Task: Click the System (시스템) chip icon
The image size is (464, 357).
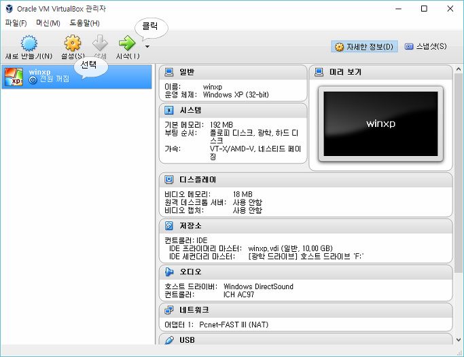Action: pos(169,110)
